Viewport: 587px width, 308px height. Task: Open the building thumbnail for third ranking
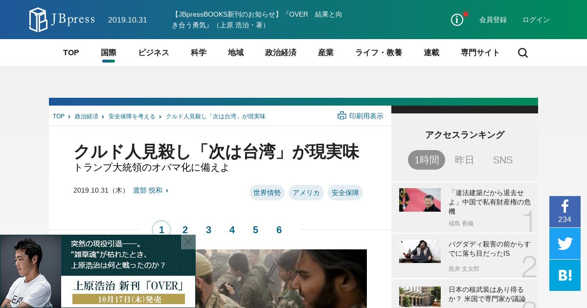[420, 297]
